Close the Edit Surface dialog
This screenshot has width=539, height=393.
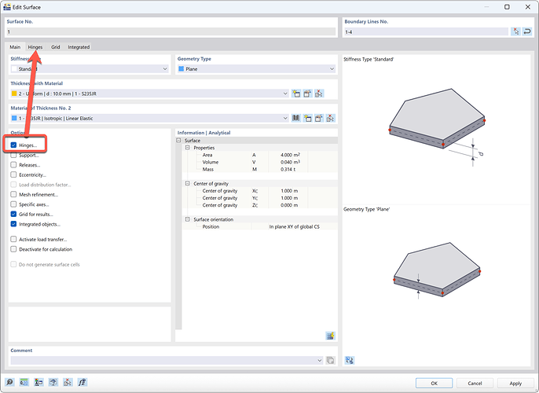coord(528,7)
